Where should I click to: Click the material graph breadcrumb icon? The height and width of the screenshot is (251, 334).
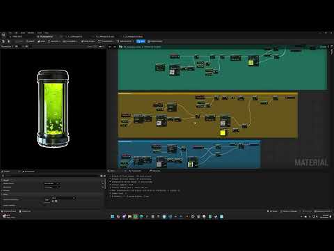[120, 47]
